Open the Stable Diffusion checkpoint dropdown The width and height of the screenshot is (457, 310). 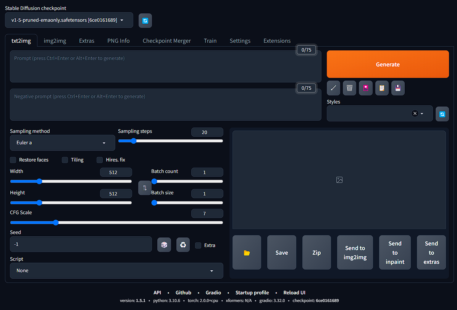coord(69,20)
